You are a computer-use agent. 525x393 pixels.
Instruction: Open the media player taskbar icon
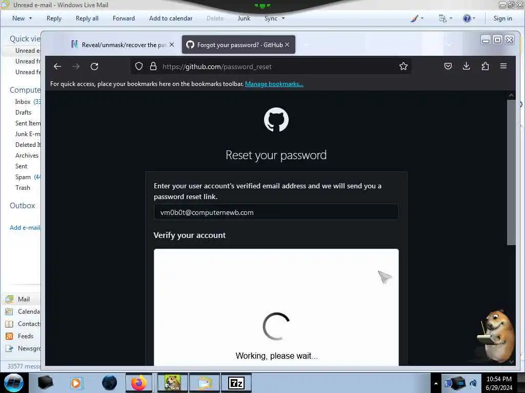coord(76,383)
